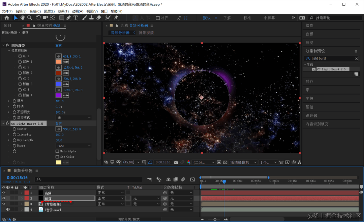Hide the 高频 layer with eye icon
The height and width of the screenshot is (222, 364).
point(4,193)
